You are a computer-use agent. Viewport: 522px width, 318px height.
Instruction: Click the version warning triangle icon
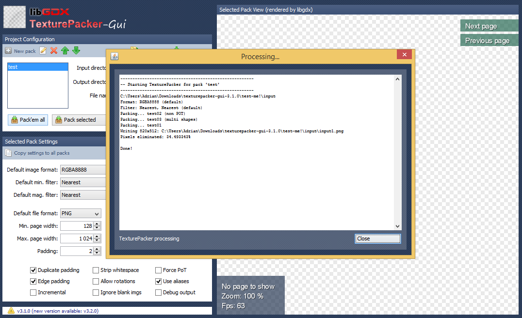(11, 311)
